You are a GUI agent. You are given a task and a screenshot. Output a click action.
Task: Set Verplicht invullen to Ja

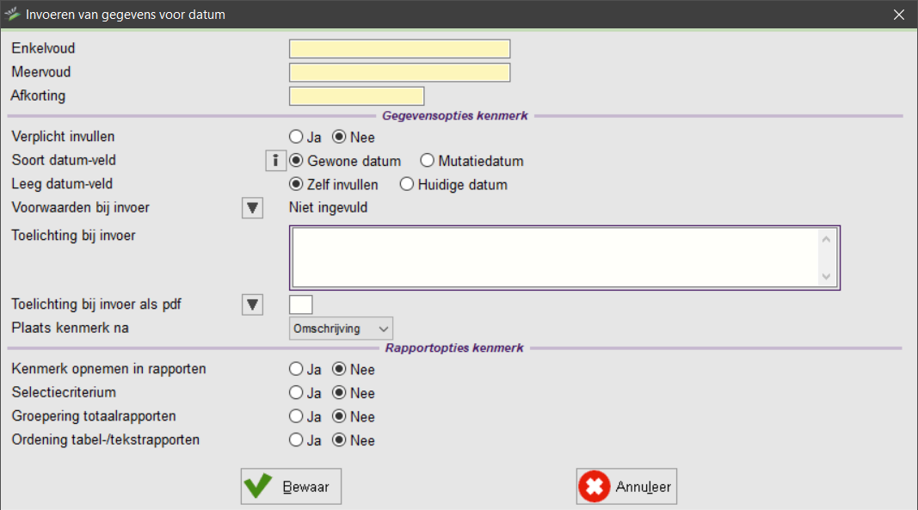coord(296,137)
